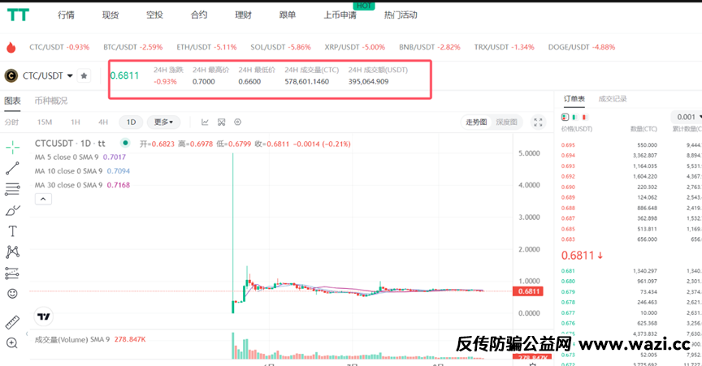Open SOL/USDT from the ticker bar

pyautogui.click(x=280, y=47)
